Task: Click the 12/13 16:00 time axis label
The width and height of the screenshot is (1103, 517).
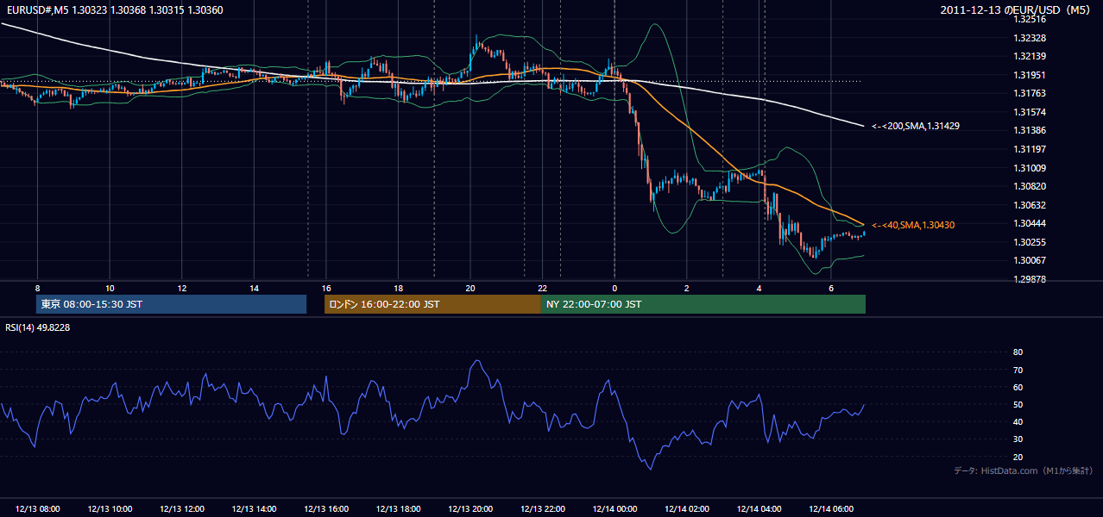Action: coord(326,508)
